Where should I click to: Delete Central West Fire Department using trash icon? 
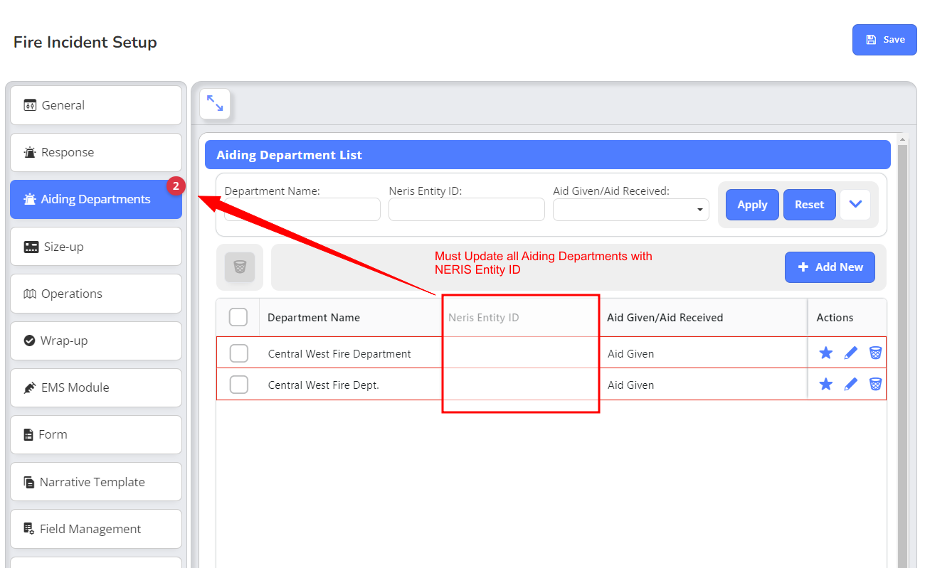(x=875, y=353)
